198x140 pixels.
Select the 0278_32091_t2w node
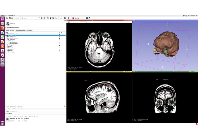coord(12,37)
